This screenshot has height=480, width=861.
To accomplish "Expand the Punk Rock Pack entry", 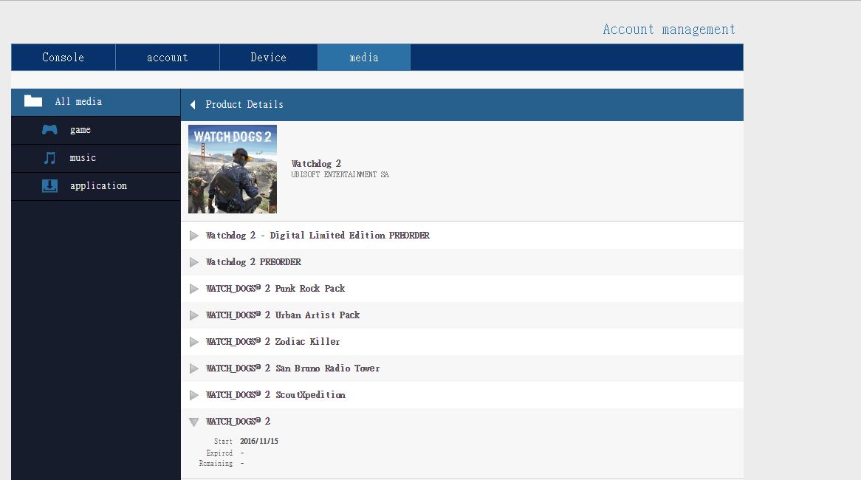I will tap(193, 289).
